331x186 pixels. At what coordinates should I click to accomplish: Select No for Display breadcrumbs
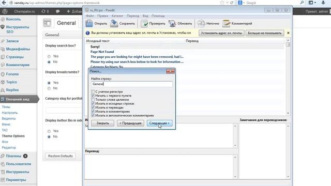49,88
